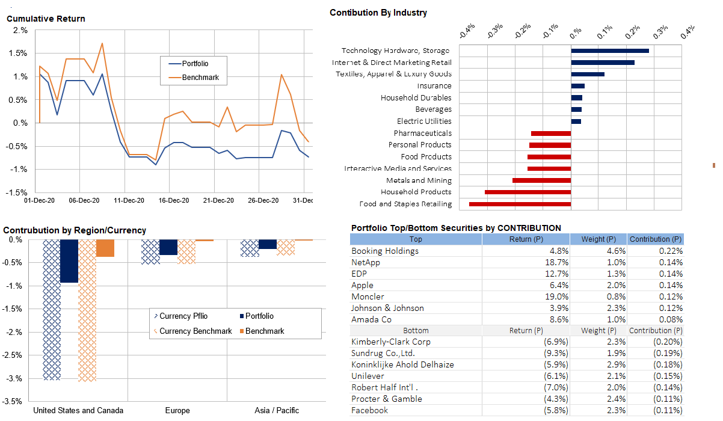The height and width of the screenshot is (421, 723).
Task: Click NetApp's 18.7% return value
Action: [558, 262]
